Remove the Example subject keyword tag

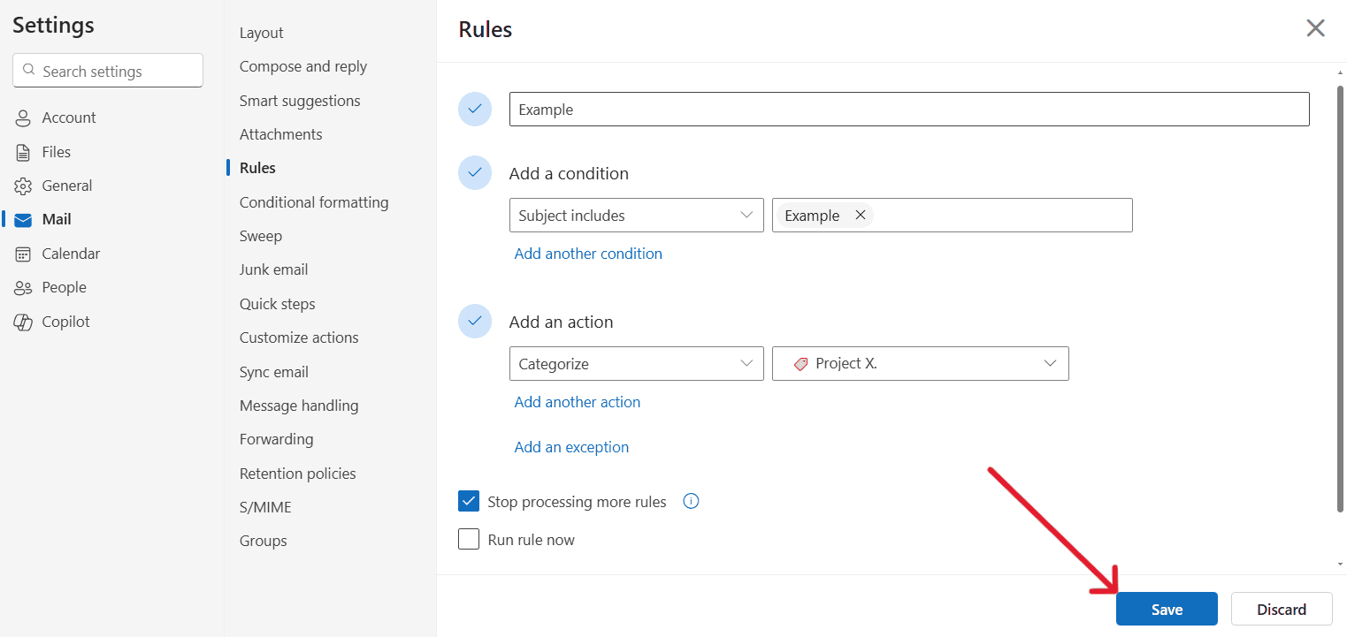coord(860,215)
